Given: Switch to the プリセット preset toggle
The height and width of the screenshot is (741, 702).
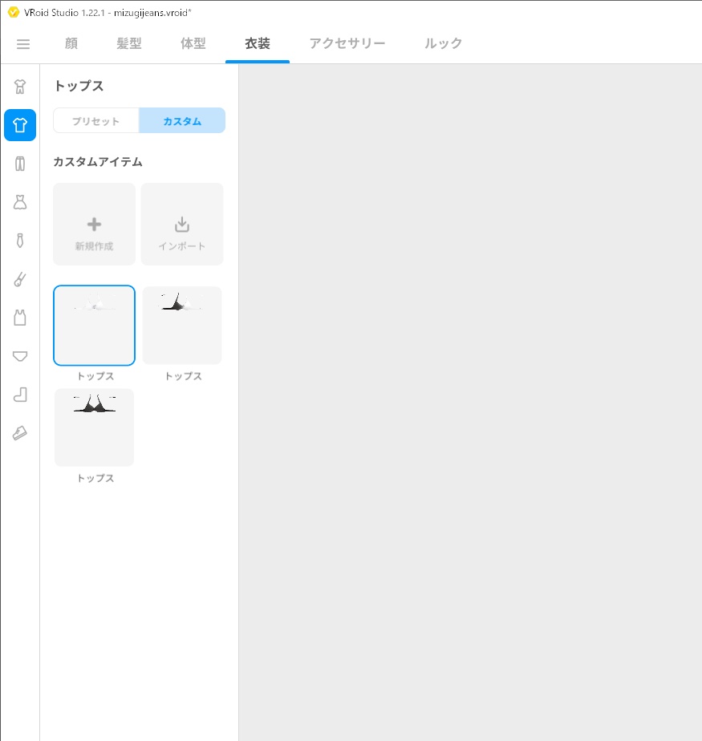Looking at the screenshot, I should coord(96,120).
